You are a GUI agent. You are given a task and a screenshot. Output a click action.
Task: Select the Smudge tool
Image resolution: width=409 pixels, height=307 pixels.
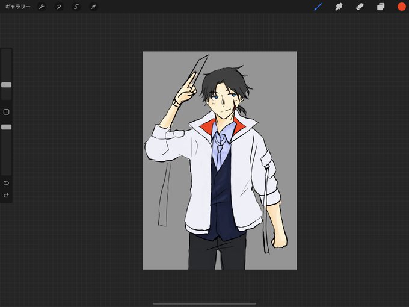[x=339, y=7]
